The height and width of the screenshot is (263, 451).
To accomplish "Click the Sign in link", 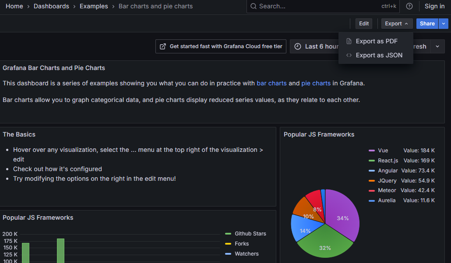I will point(434,6).
